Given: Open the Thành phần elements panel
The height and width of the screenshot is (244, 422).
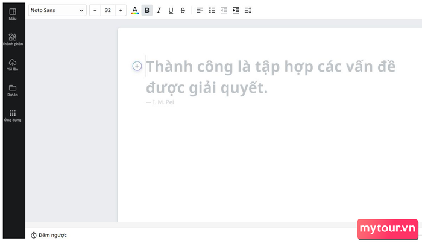Looking at the screenshot, I should [x=13, y=40].
